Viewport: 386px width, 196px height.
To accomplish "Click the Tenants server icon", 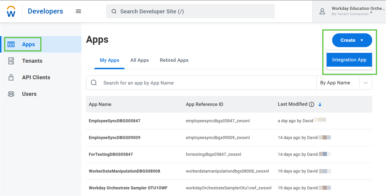I will (x=11, y=61).
